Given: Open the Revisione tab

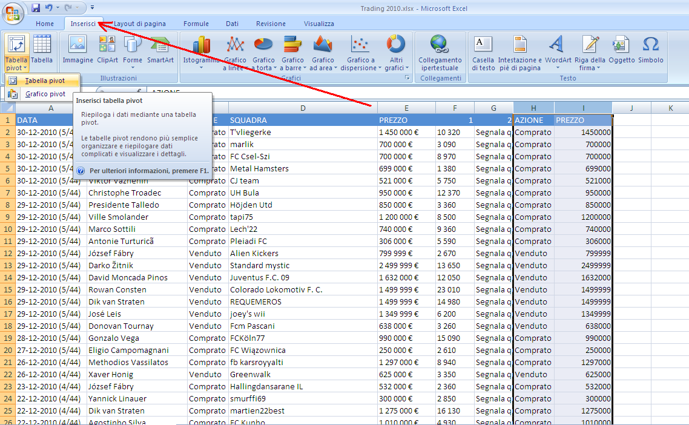Looking at the screenshot, I should point(271,24).
